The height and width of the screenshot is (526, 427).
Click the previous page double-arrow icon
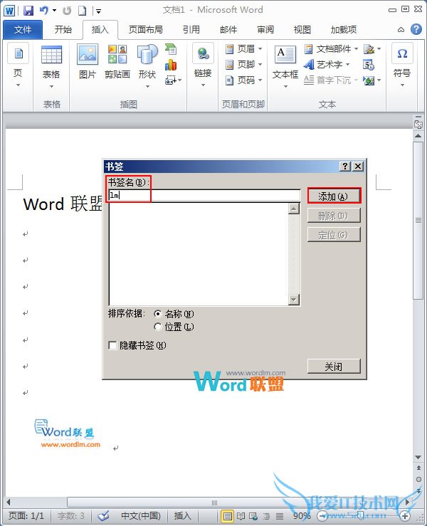point(418,468)
